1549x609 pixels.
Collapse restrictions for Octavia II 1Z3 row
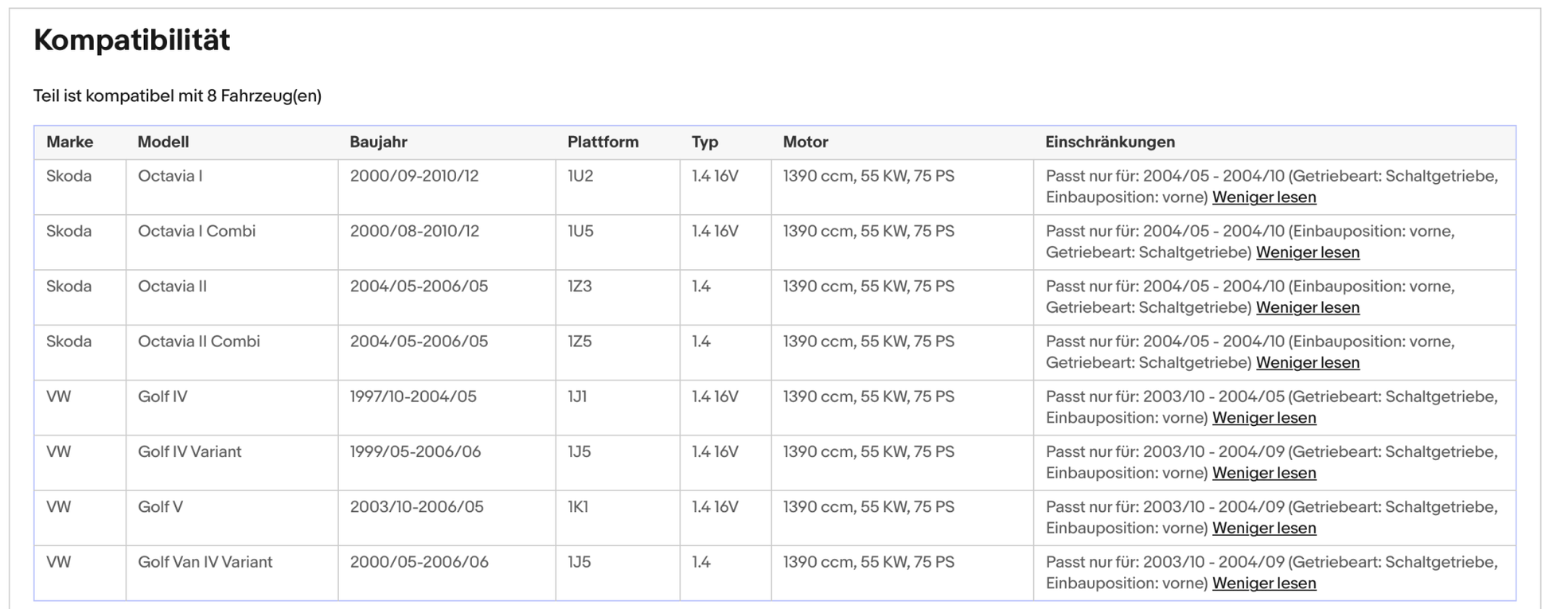pyautogui.click(x=1307, y=307)
